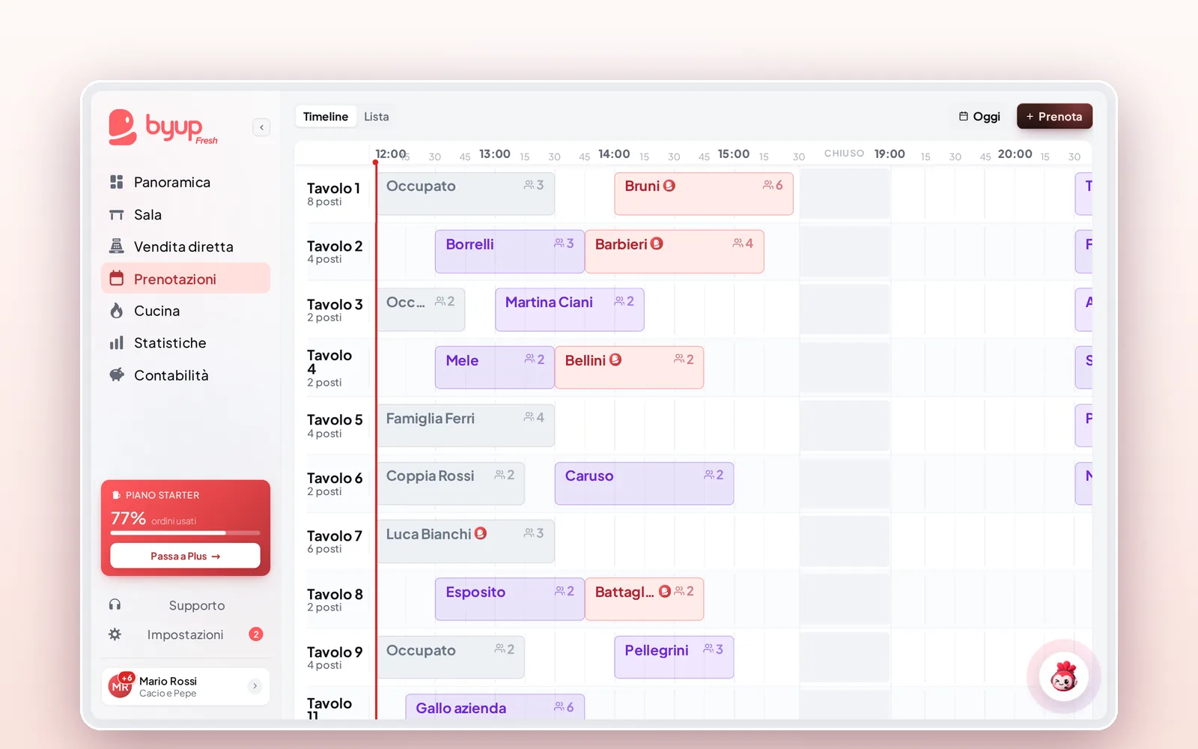Open the Borrelli reservation block
The width and height of the screenshot is (1198, 749).
point(509,252)
